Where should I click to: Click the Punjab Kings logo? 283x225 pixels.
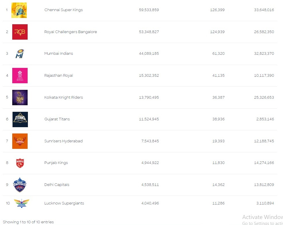pos(20,163)
